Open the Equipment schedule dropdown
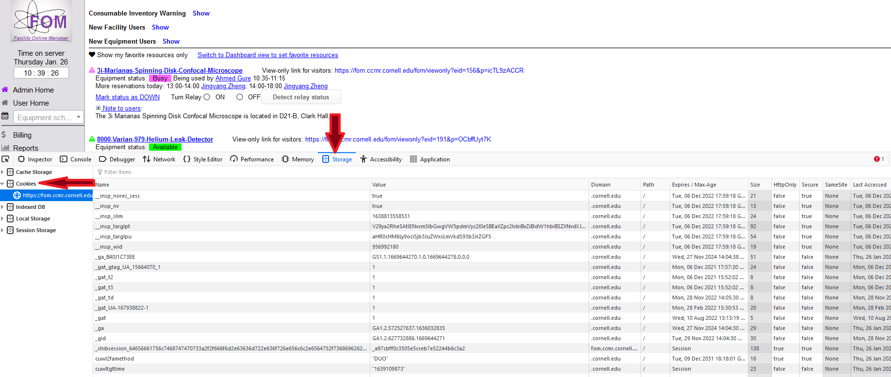891x377 pixels. click(x=49, y=117)
